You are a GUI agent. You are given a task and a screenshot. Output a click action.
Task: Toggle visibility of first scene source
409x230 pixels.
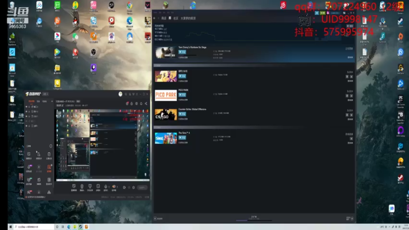(x=27, y=107)
